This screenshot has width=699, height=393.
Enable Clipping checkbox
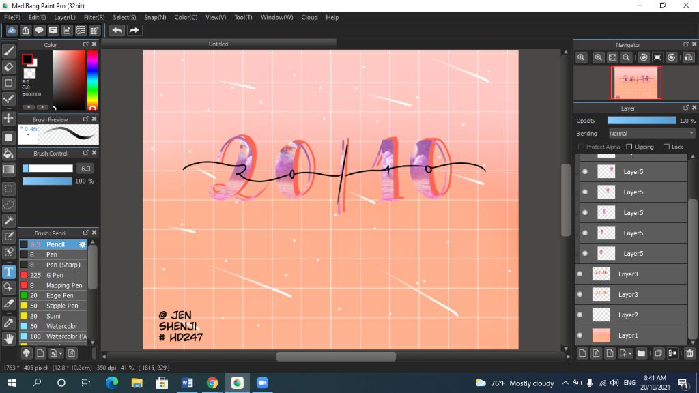[629, 147]
